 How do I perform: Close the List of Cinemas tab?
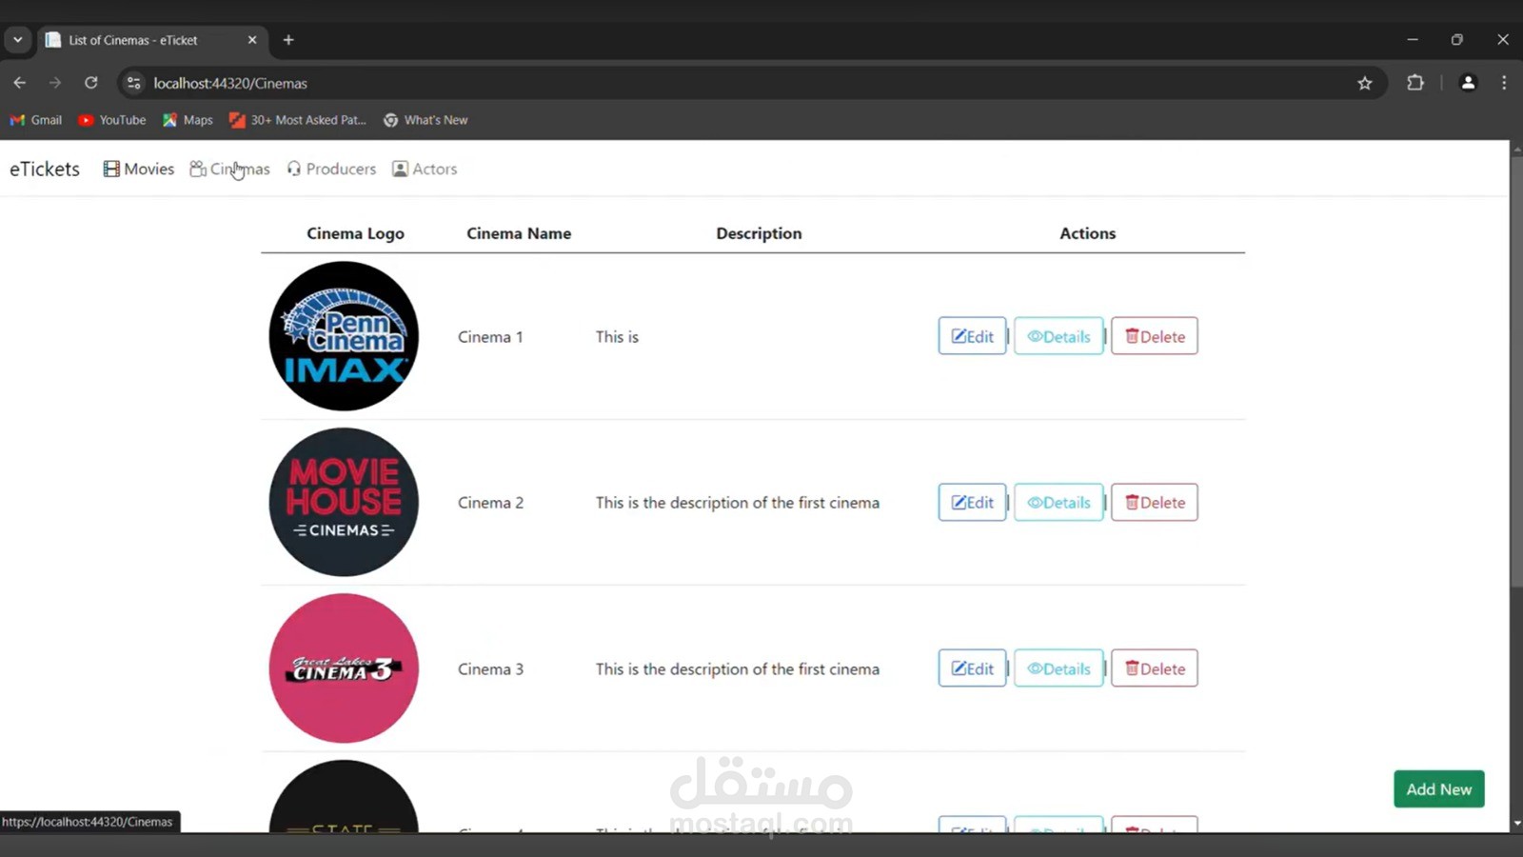[x=252, y=40]
